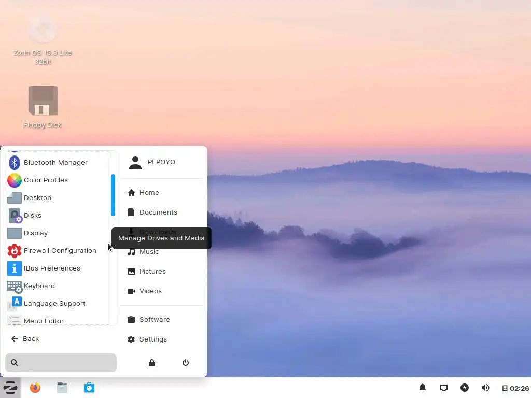Launch Color Profiles via its rainbow icon

pos(14,180)
